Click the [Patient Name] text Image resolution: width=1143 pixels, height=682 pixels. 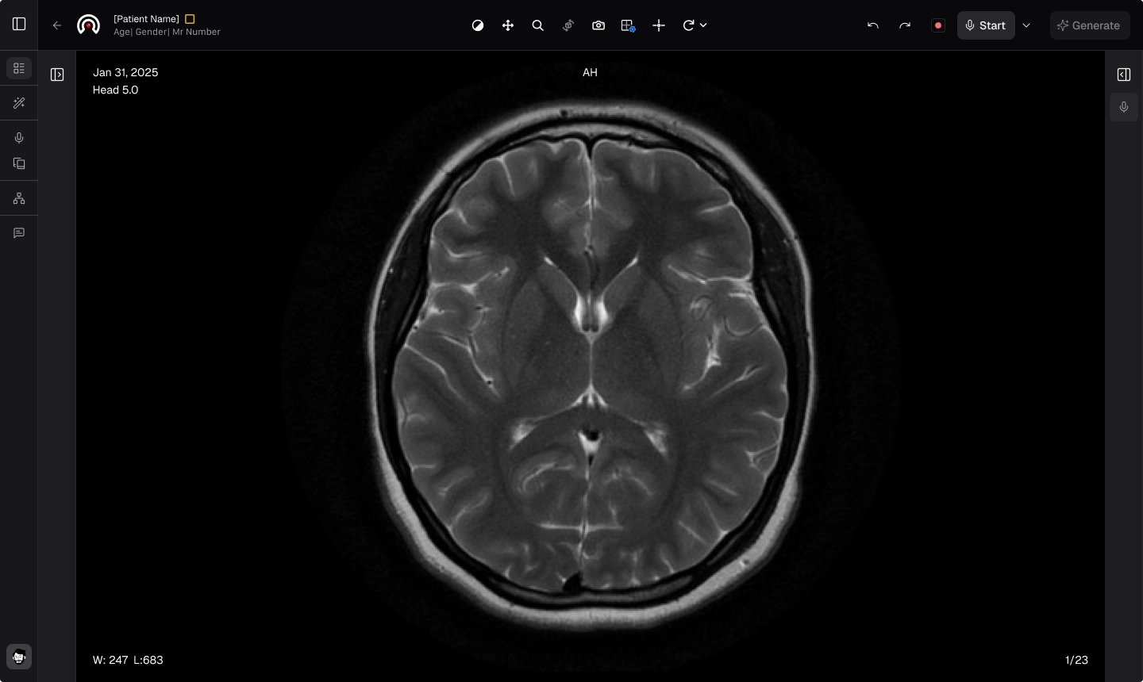point(146,19)
